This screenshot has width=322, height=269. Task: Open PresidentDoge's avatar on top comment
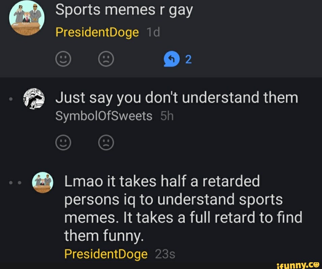click(x=27, y=18)
